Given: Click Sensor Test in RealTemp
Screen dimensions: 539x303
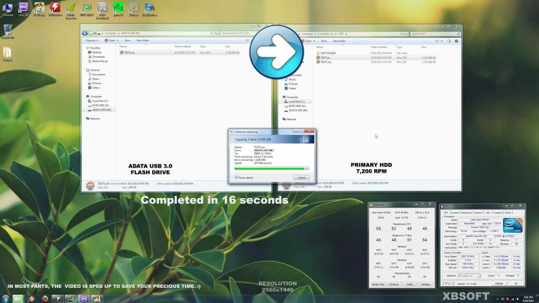Looking at the screenshot, I should 378,284.
